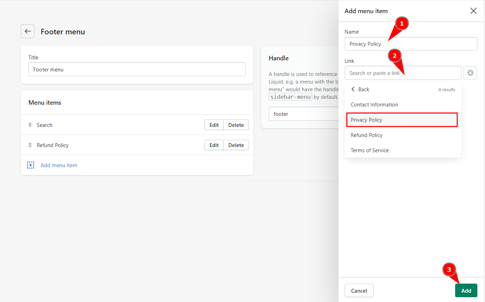The image size is (485, 302).
Task: Collapse link suggestions with the Back option
Action: (363, 89)
